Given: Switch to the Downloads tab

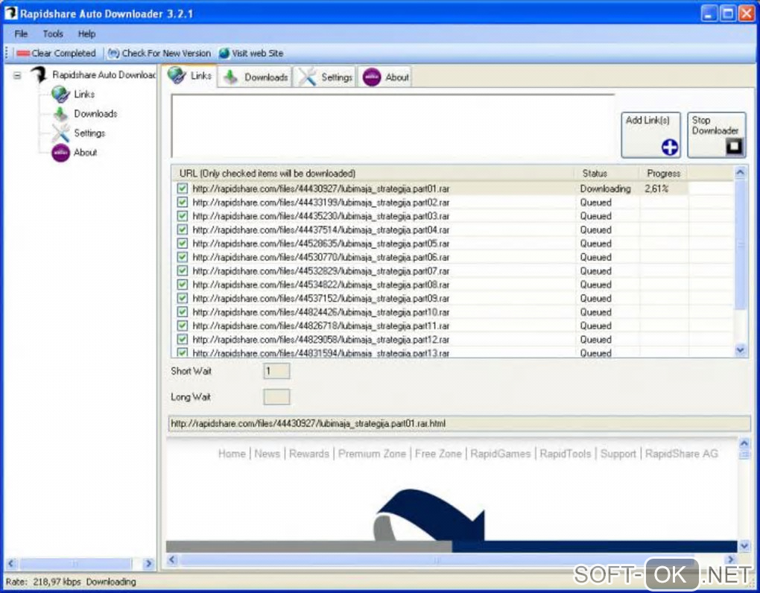Looking at the screenshot, I should [x=255, y=77].
